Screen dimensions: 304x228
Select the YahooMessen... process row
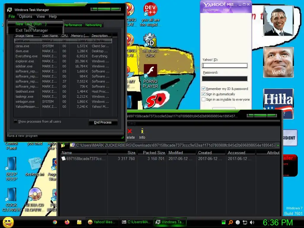(63, 107)
